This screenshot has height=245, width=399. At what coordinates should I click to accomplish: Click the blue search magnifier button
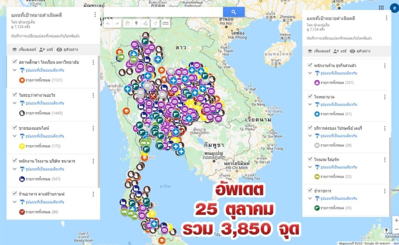pos(234,12)
